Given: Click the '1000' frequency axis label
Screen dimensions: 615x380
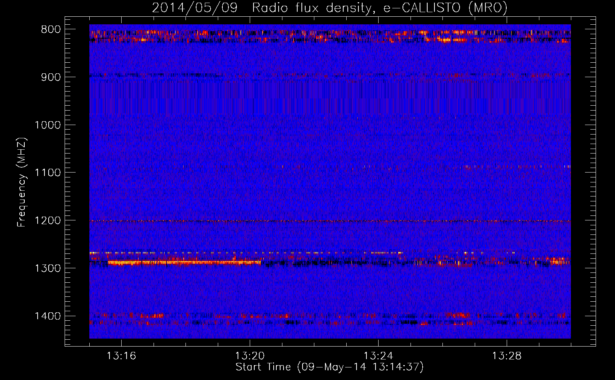Looking at the screenshot, I should [x=48, y=125].
